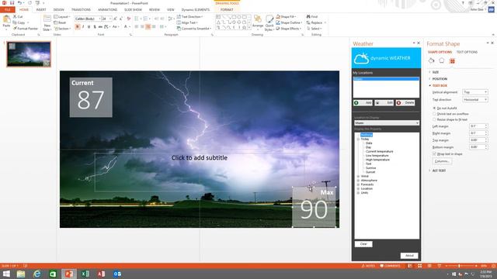Click Find in the Editing group
The height and width of the screenshot is (279, 497).
point(312,16)
